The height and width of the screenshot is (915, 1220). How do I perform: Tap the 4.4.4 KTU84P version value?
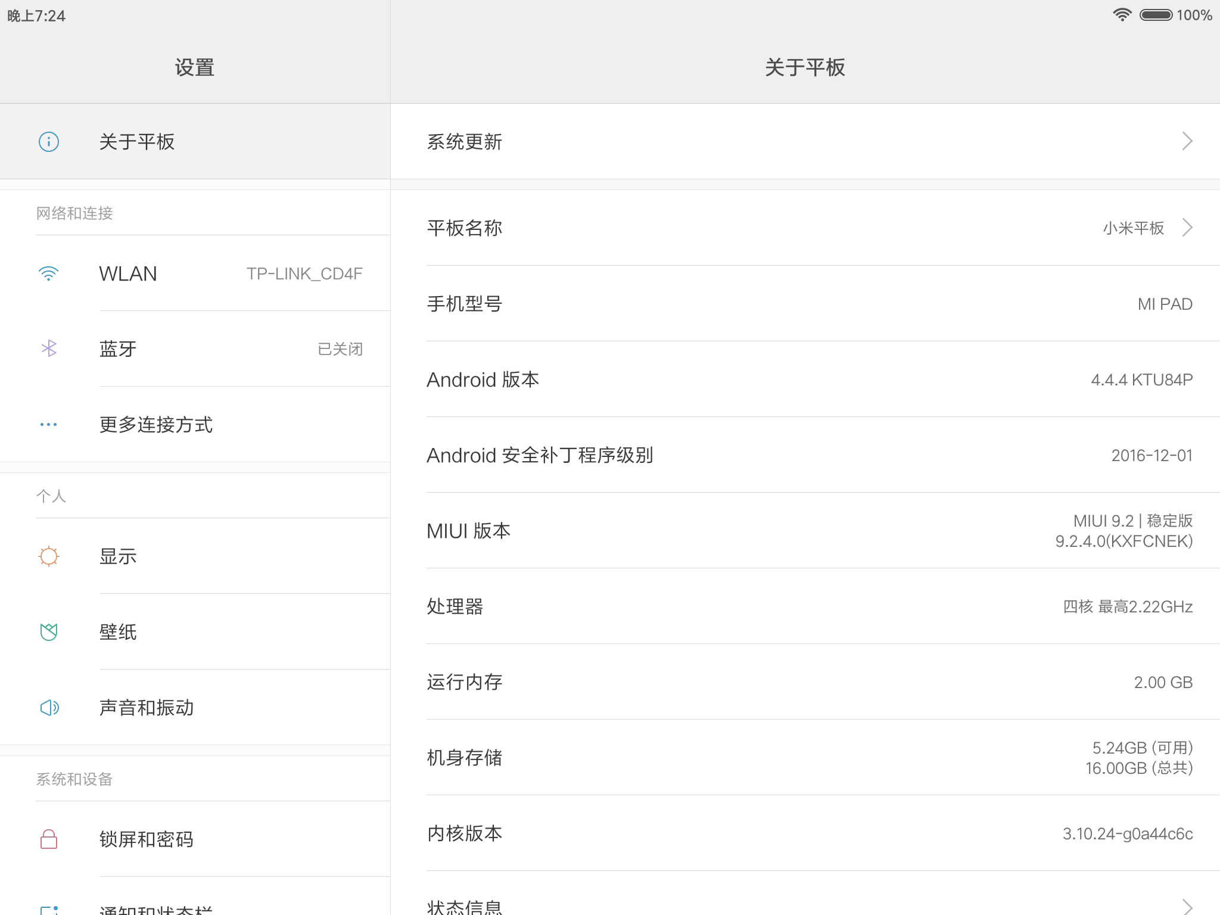pos(1141,379)
